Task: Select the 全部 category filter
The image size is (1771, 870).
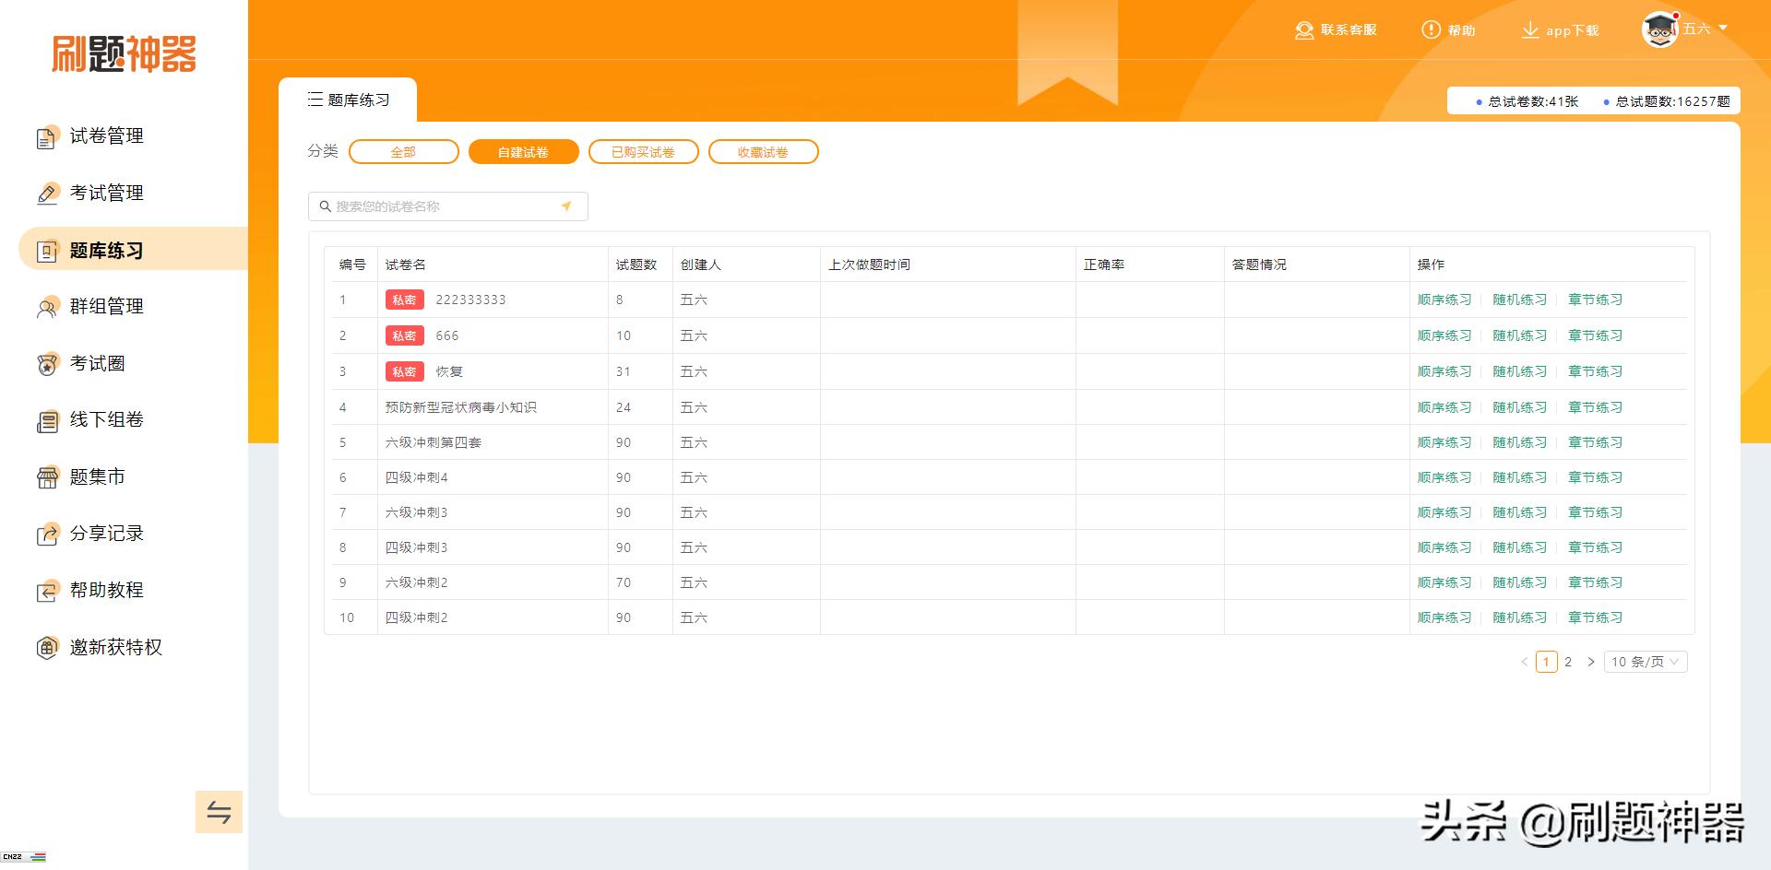Action: point(403,152)
